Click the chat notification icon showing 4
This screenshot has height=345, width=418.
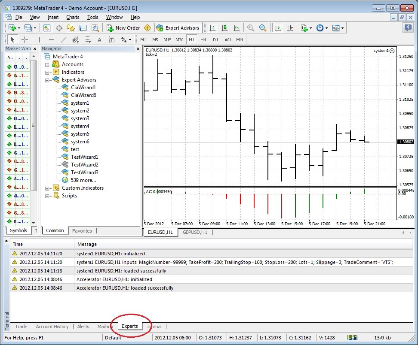pyautogui.click(x=408, y=27)
